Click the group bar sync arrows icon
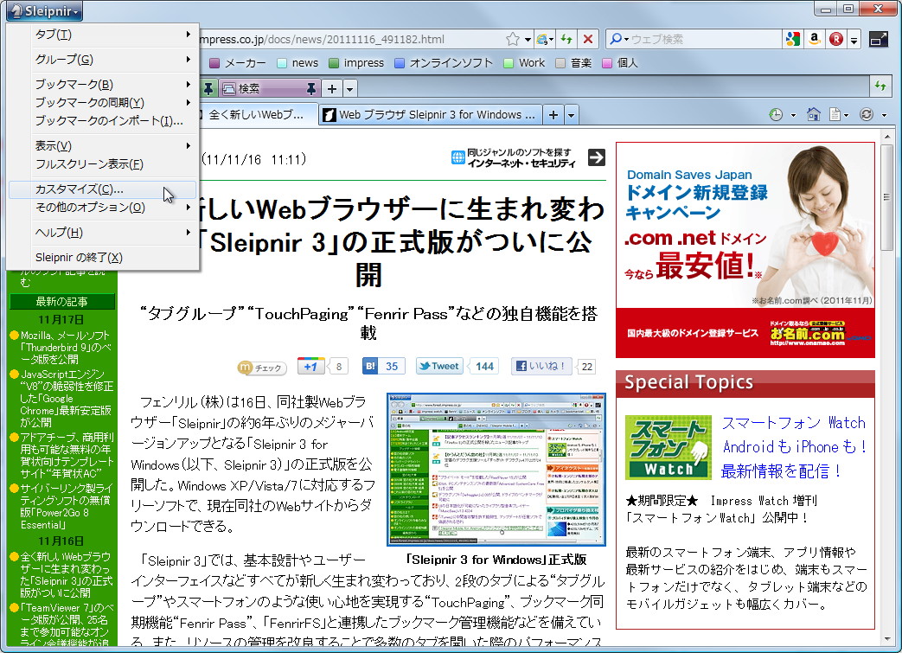The image size is (902, 653). tap(880, 86)
